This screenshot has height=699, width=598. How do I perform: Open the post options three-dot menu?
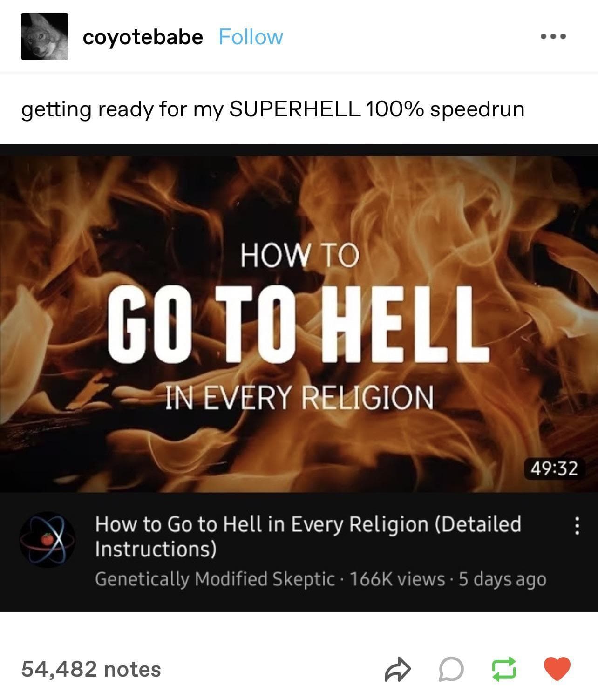553,36
